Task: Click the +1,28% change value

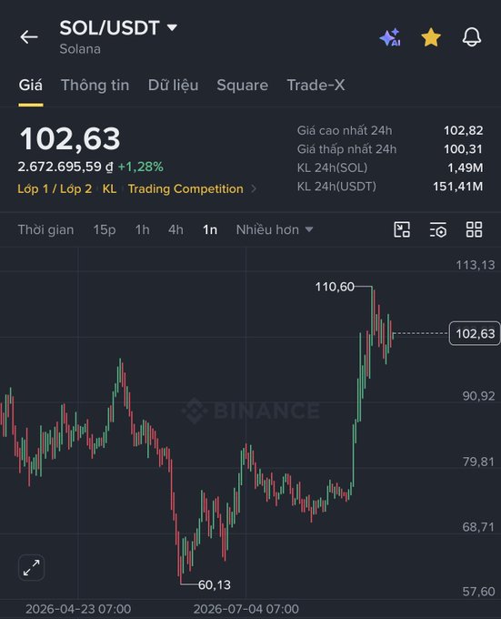Action: [140, 167]
